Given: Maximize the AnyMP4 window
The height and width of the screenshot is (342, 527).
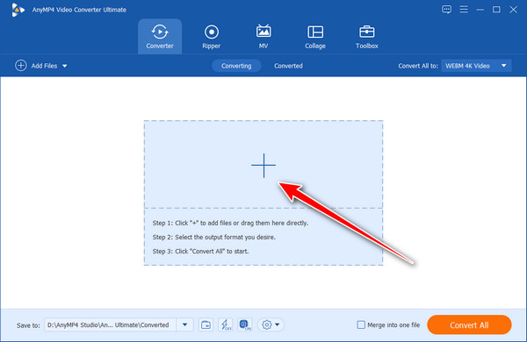Looking at the screenshot, I should point(496,10).
